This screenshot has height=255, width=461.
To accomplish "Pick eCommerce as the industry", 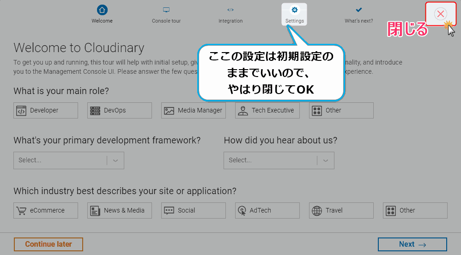I will pos(46,210).
